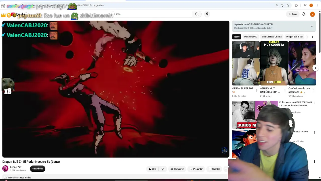Open the Leonel777 channel name link

click(x=16, y=167)
